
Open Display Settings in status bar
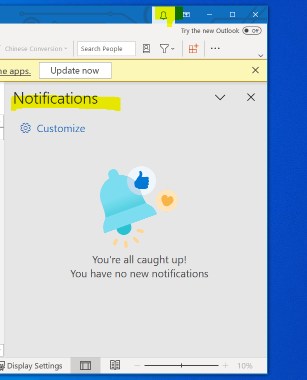31,365
